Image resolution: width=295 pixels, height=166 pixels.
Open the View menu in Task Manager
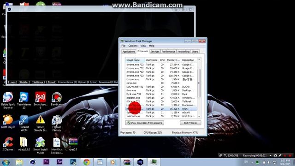point(143,46)
